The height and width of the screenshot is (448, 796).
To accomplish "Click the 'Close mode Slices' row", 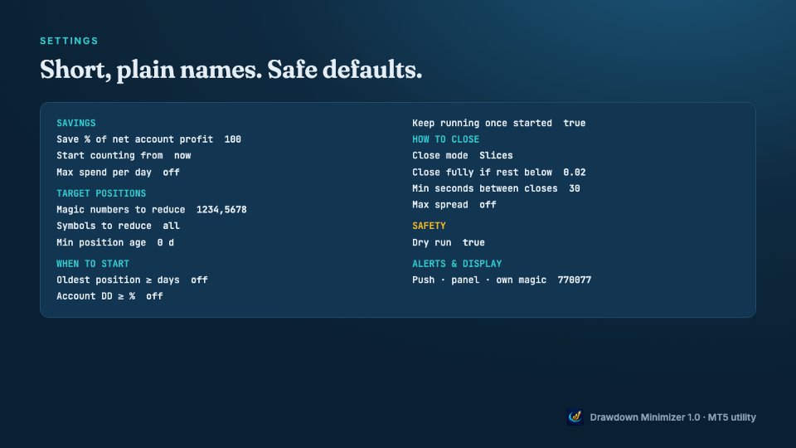I will pos(463,155).
